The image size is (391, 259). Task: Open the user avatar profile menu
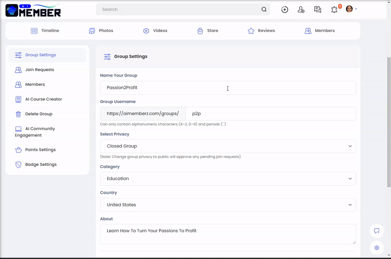[351, 9]
